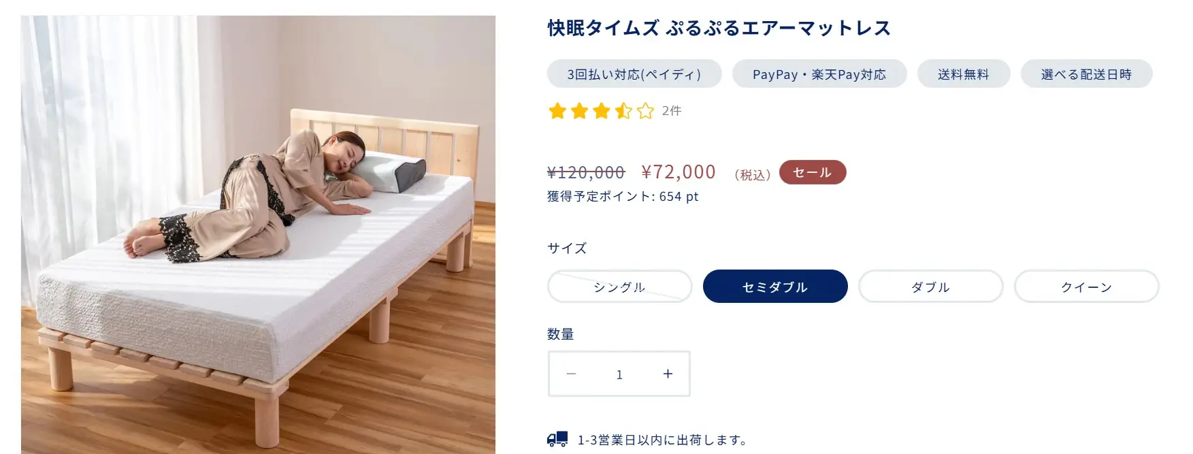Click the 3回払い対応(ペイディ) payment badge
1193x454 pixels.
(x=633, y=74)
